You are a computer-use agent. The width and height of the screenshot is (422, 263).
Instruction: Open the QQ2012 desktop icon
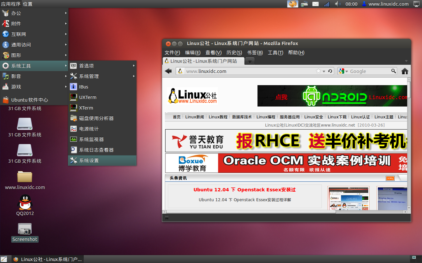click(25, 202)
